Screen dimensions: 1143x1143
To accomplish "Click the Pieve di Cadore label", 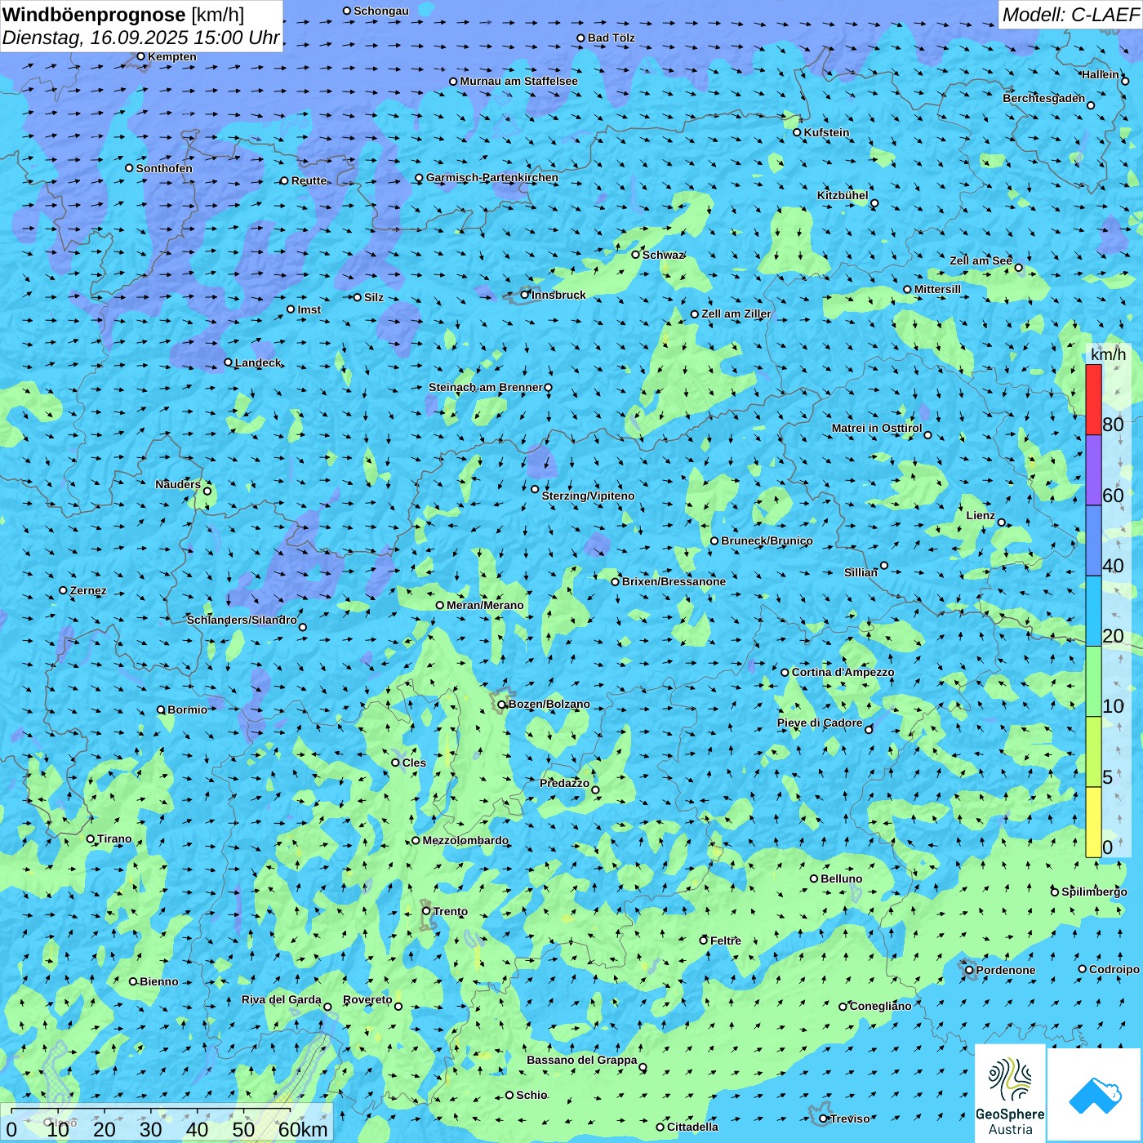I will tap(820, 723).
